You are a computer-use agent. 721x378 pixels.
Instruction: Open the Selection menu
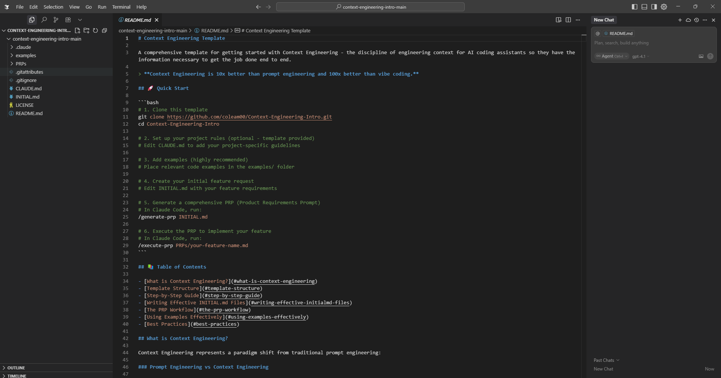pos(53,7)
